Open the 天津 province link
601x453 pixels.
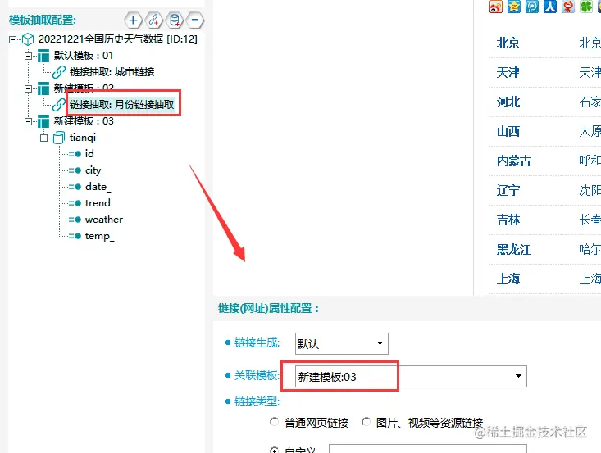point(508,72)
